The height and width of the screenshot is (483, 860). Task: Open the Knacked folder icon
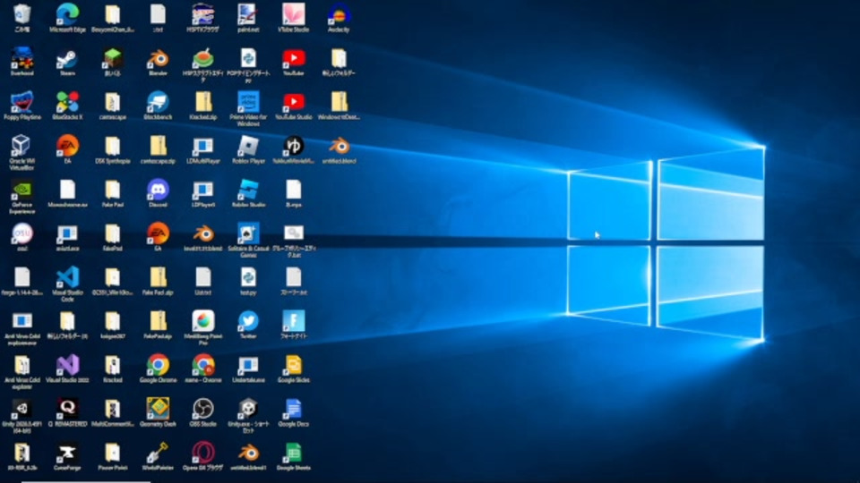tap(113, 365)
